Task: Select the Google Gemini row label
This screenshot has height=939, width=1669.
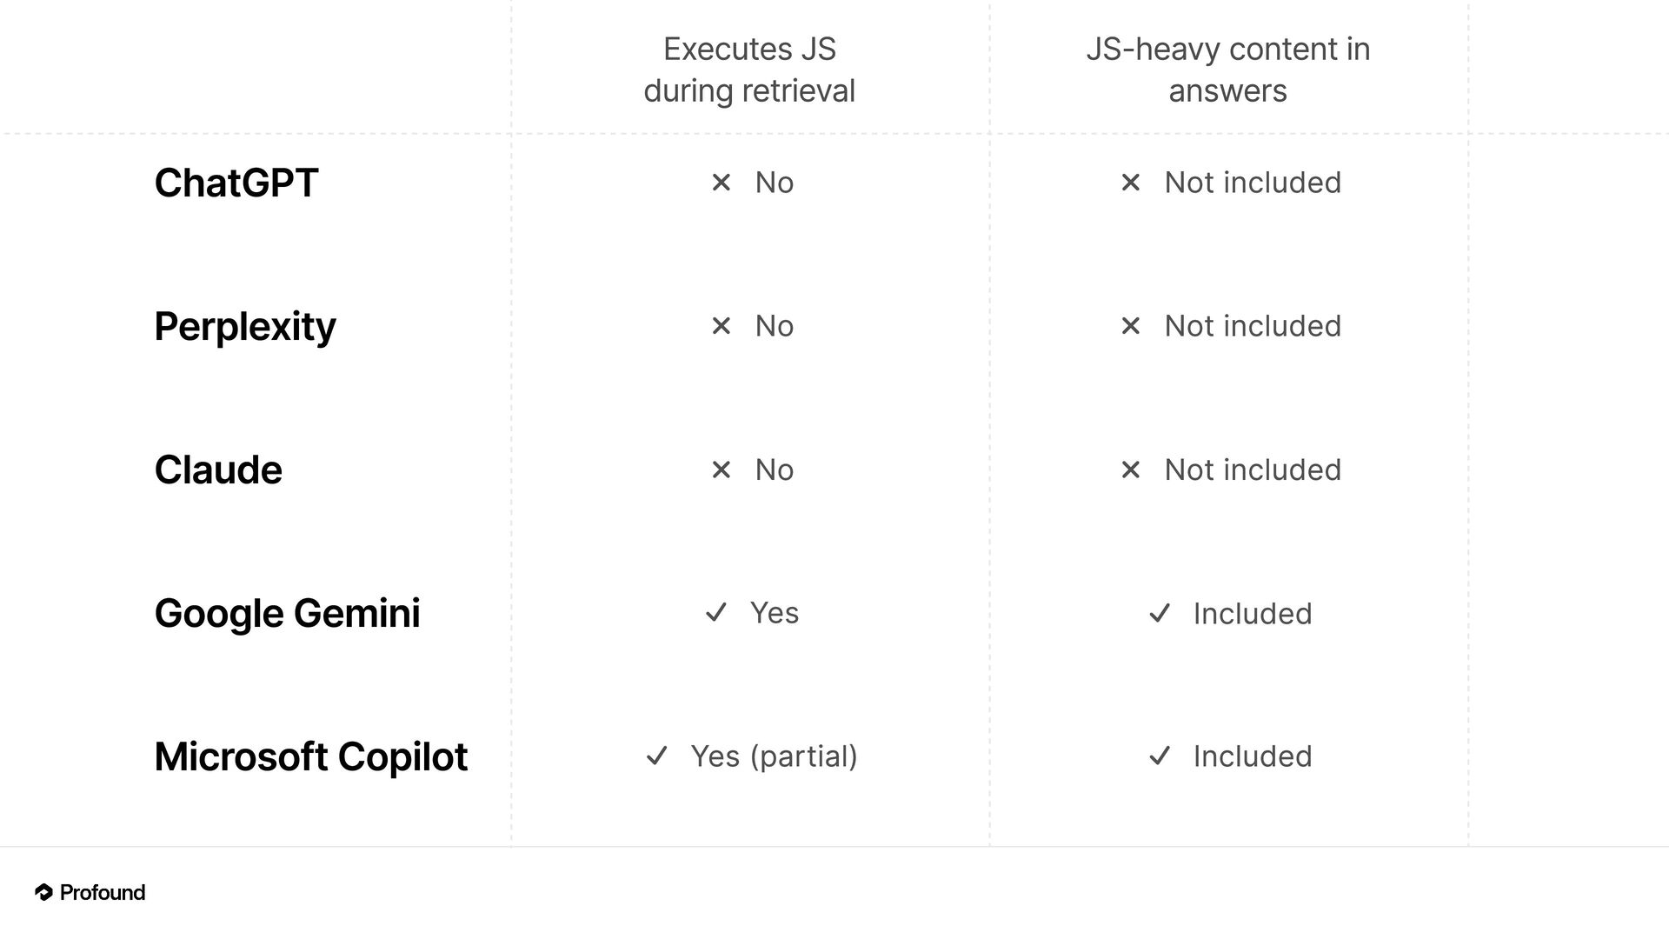Action: (287, 613)
